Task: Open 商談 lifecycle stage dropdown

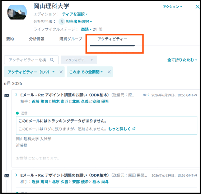Action: [86, 29]
